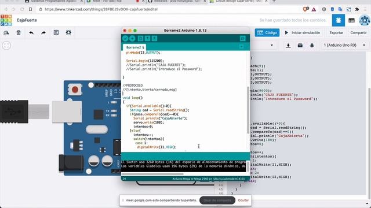Open the user profile avatar

365,20
